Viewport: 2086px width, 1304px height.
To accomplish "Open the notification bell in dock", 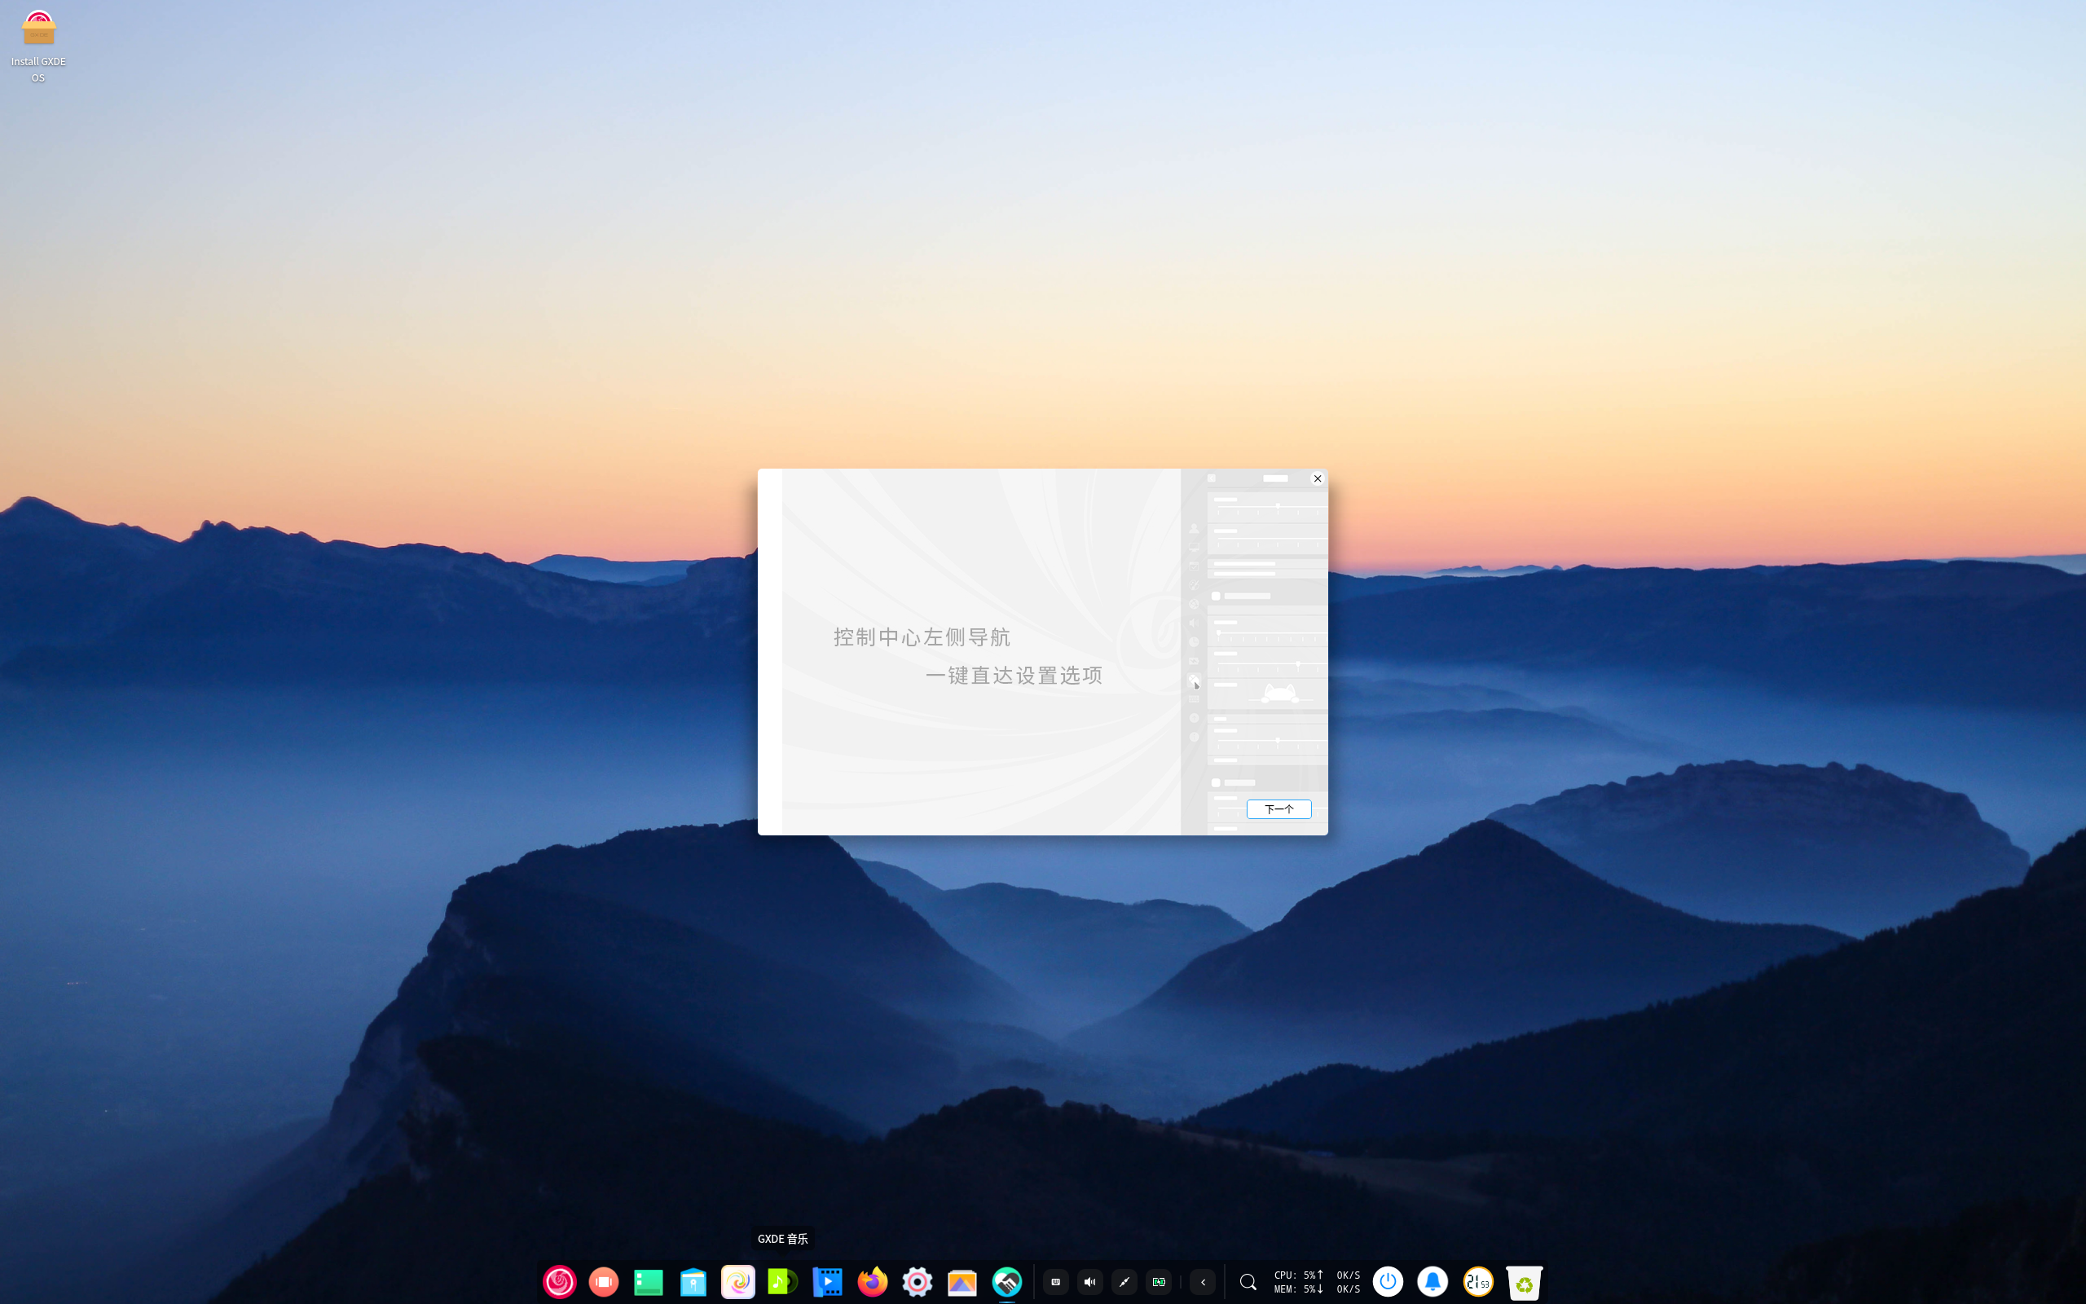I will pyautogui.click(x=1432, y=1281).
